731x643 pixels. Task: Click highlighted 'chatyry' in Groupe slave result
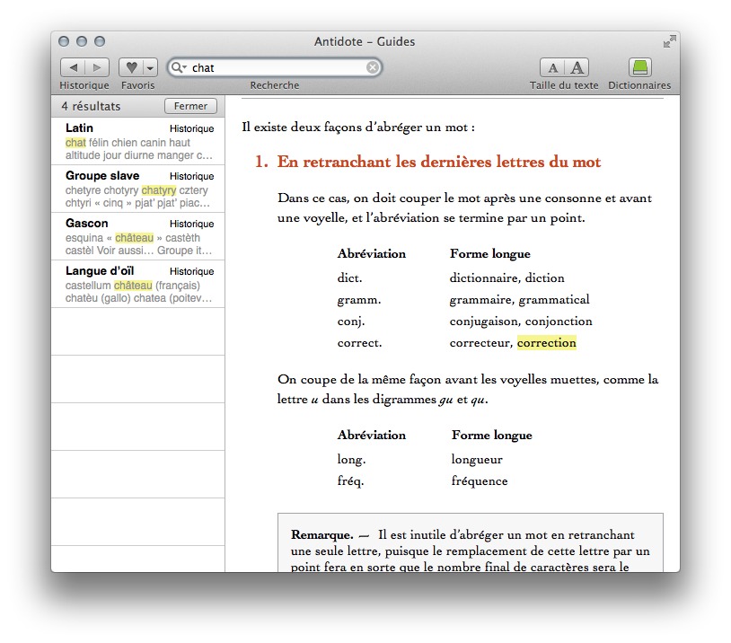pos(159,190)
